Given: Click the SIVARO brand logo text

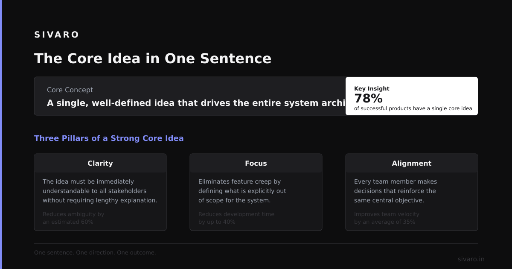Looking at the screenshot, I should click(57, 35).
